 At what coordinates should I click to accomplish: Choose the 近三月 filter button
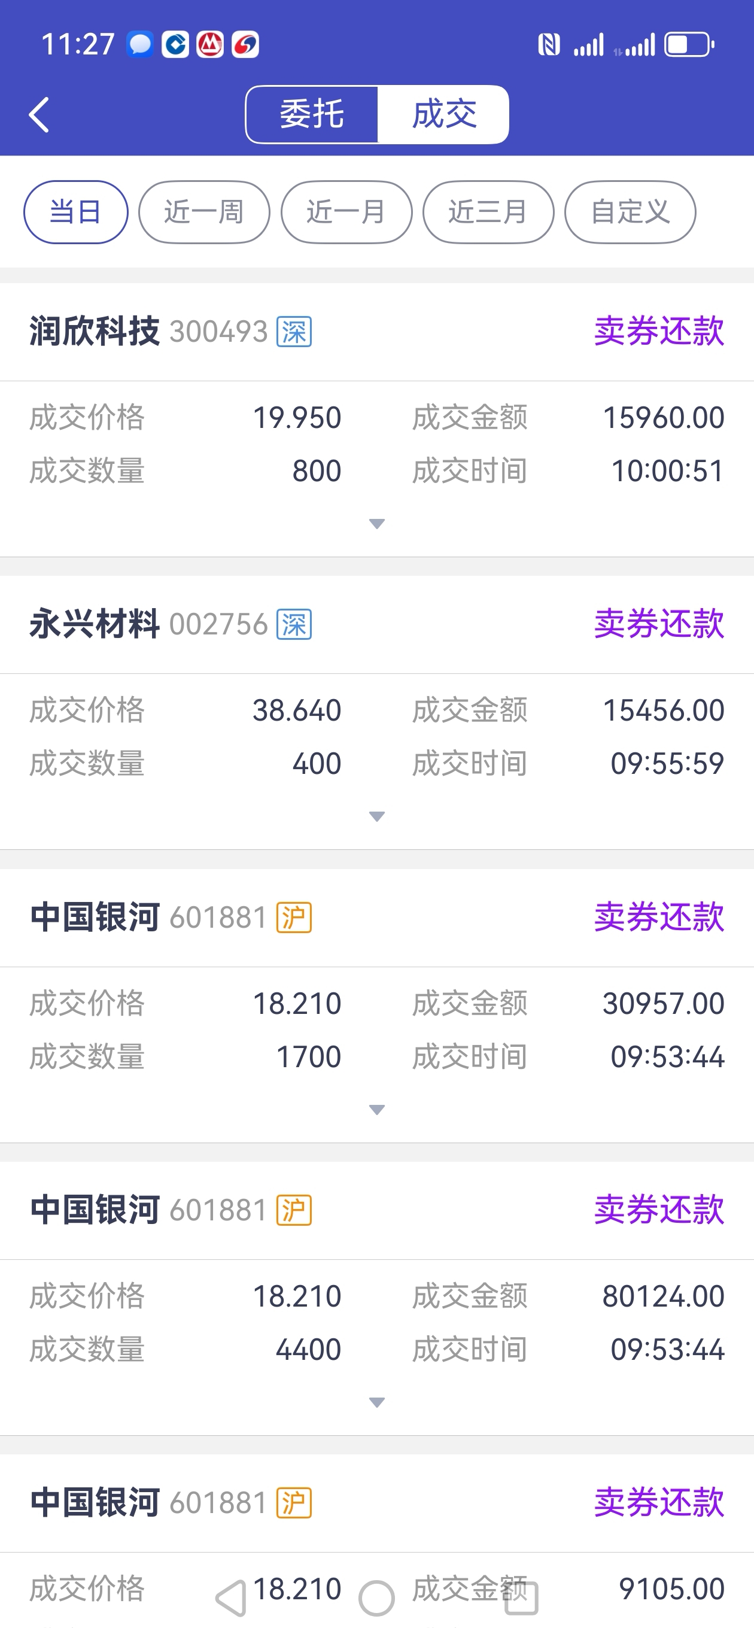pos(488,212)
